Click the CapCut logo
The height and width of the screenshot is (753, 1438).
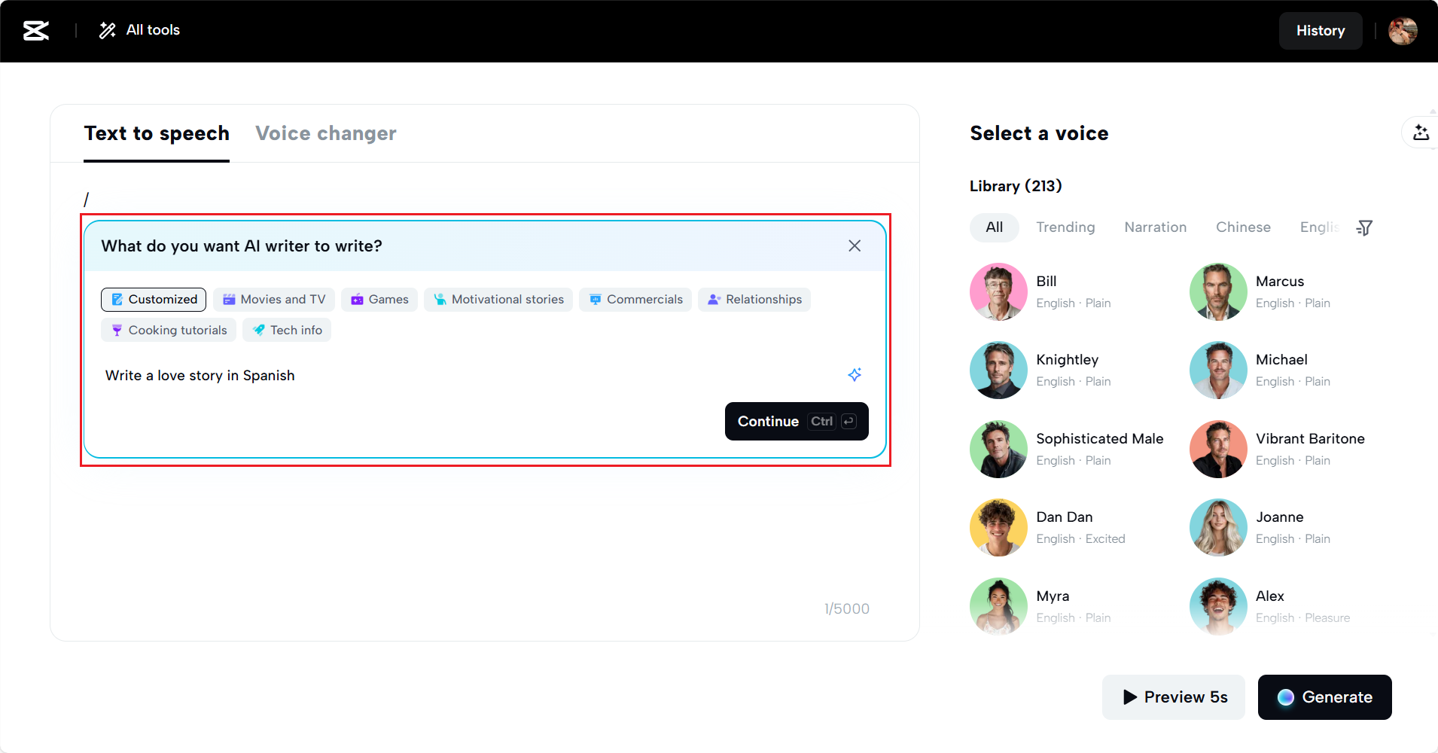35,30
